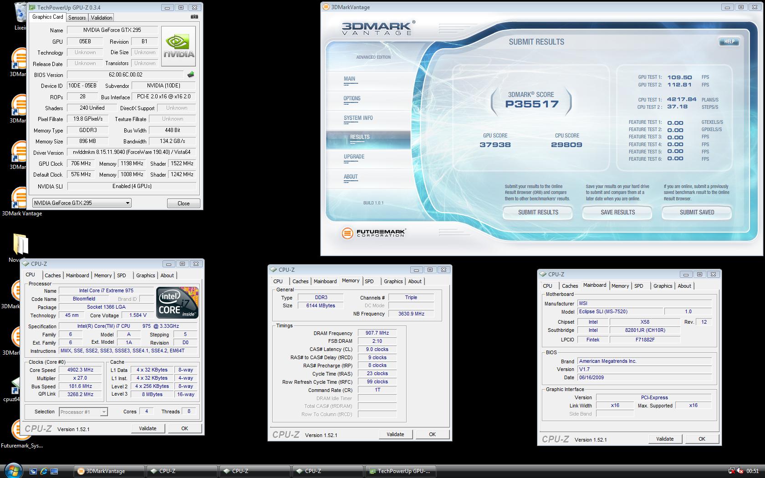This screenshot has width=765, height=478.
Task: Switch to 3DMarkVantage taskbar button
Action: (109, 471)
